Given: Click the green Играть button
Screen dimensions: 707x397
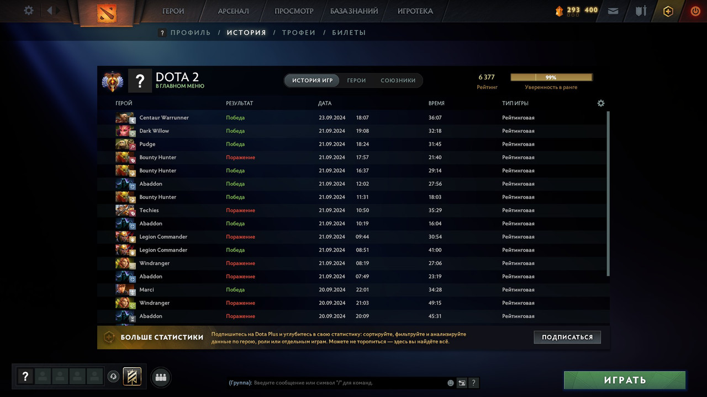Looking at the screenshot, I should click(625, 380).
